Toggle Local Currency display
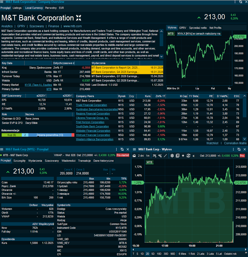The width and height of the screenshot is (248, 257). (34, 8)
